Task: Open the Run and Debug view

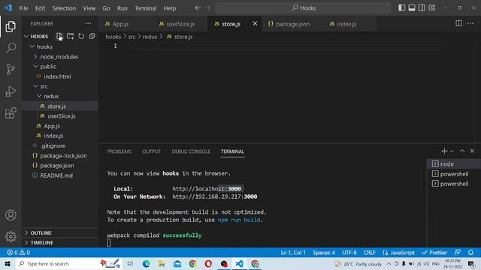Action: coord(11,91)
